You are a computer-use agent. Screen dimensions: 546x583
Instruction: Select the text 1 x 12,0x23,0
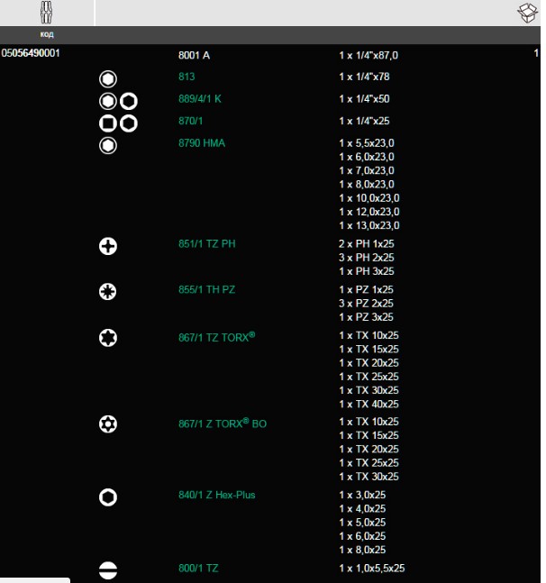tap(369, 212)
